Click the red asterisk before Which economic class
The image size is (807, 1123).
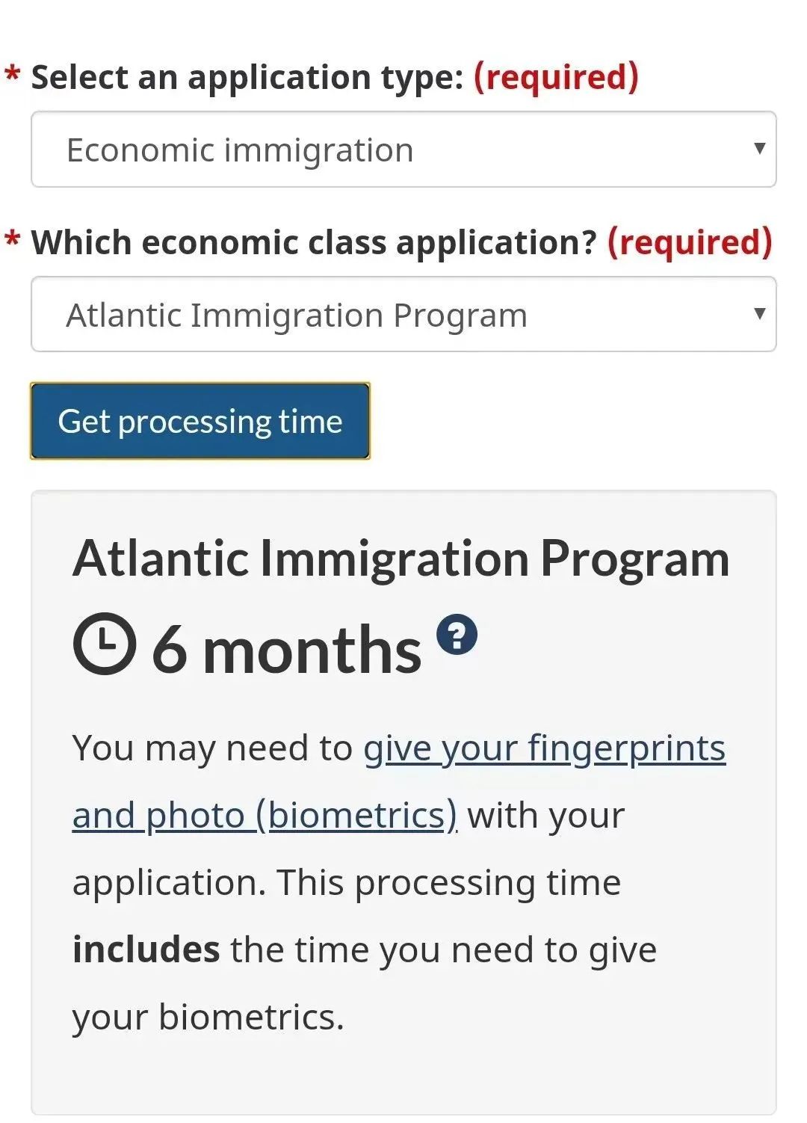point(13,239)
